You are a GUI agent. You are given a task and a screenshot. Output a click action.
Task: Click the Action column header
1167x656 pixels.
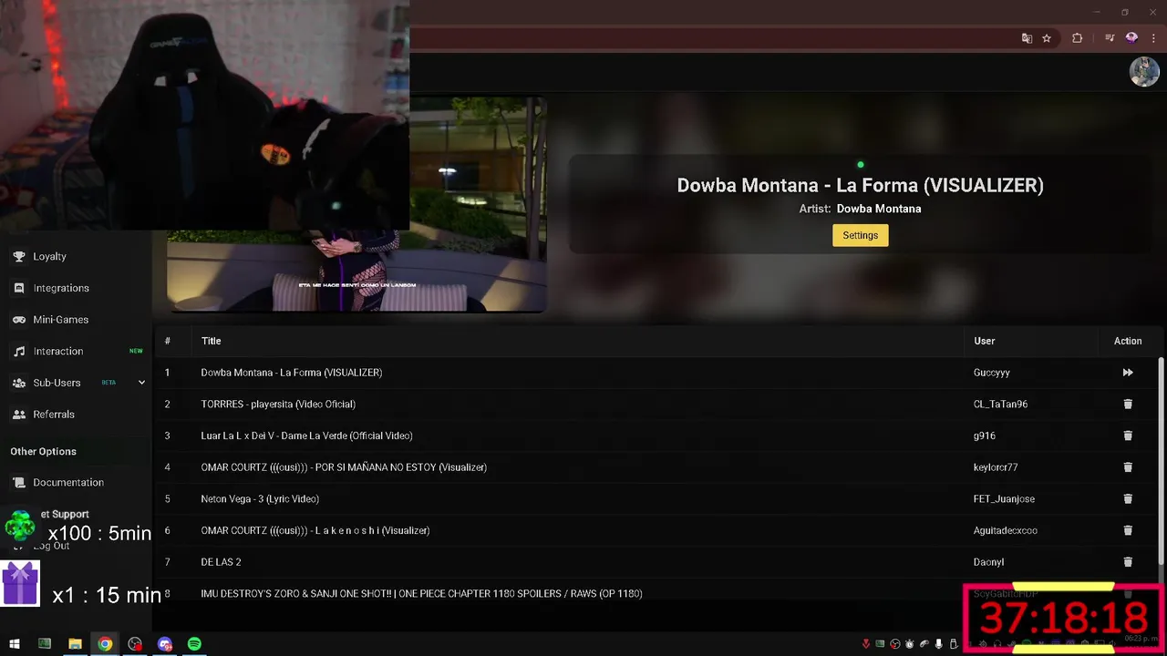click(1128, 341)
